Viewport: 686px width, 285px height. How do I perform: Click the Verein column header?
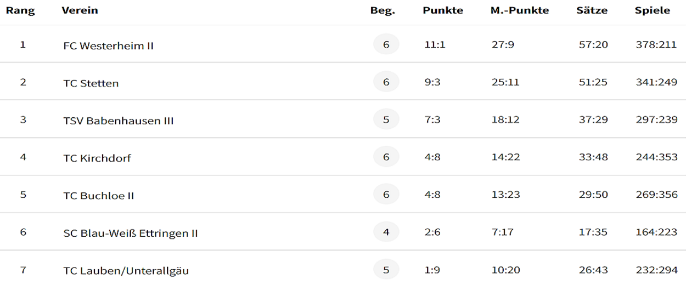pos(80,11)
